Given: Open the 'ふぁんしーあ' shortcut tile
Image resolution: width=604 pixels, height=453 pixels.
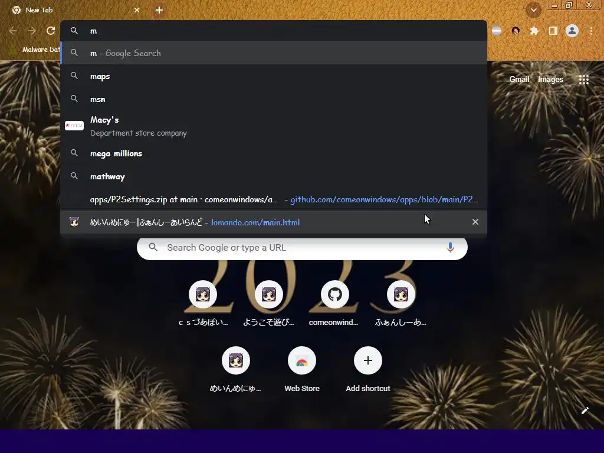Looking at the screenshot, I should coord(401,304).
